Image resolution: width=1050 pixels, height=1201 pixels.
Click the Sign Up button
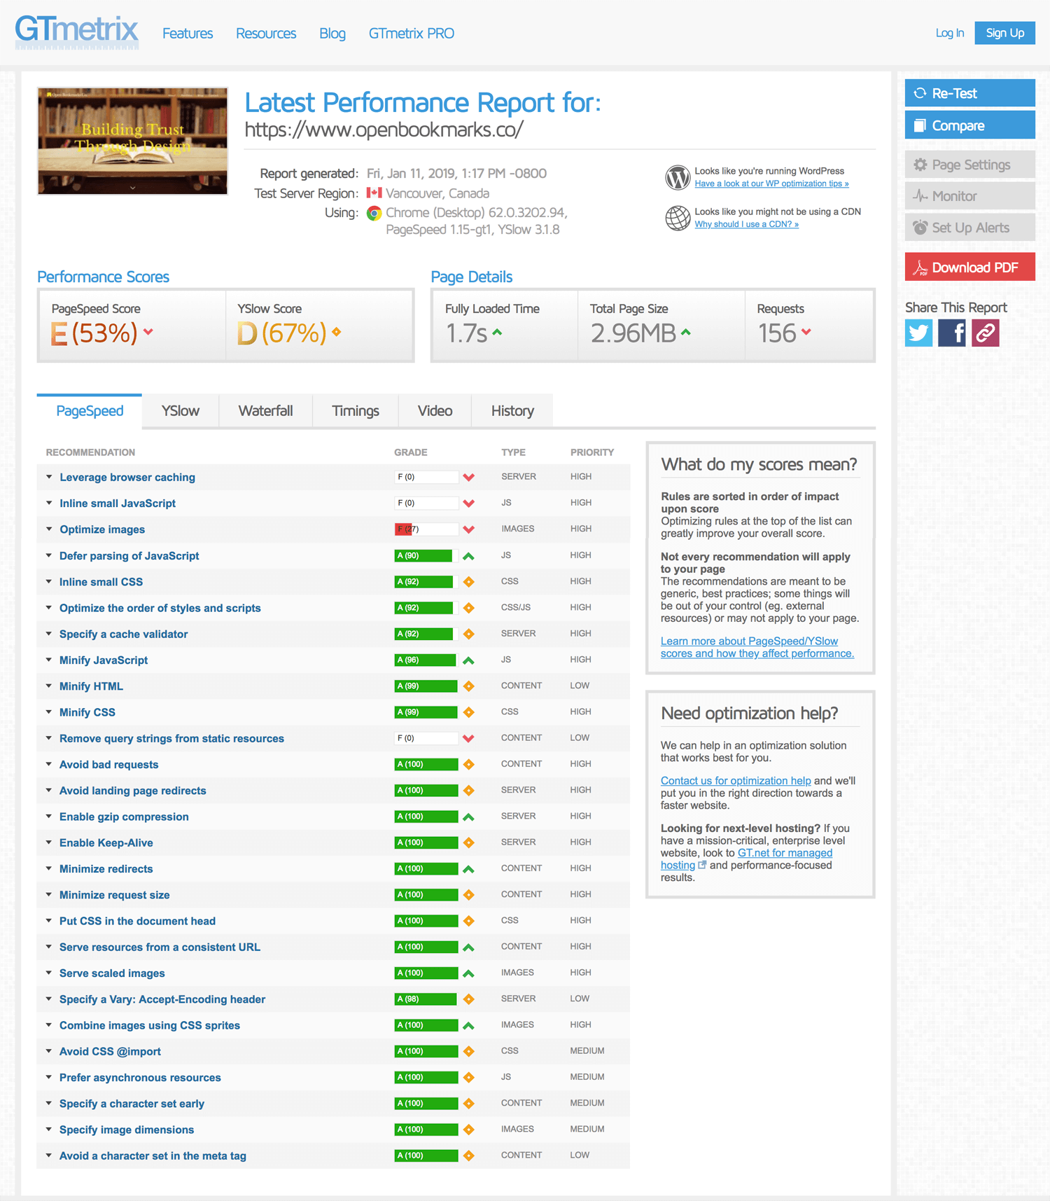pyautogui.click(x=1004, y=33)
